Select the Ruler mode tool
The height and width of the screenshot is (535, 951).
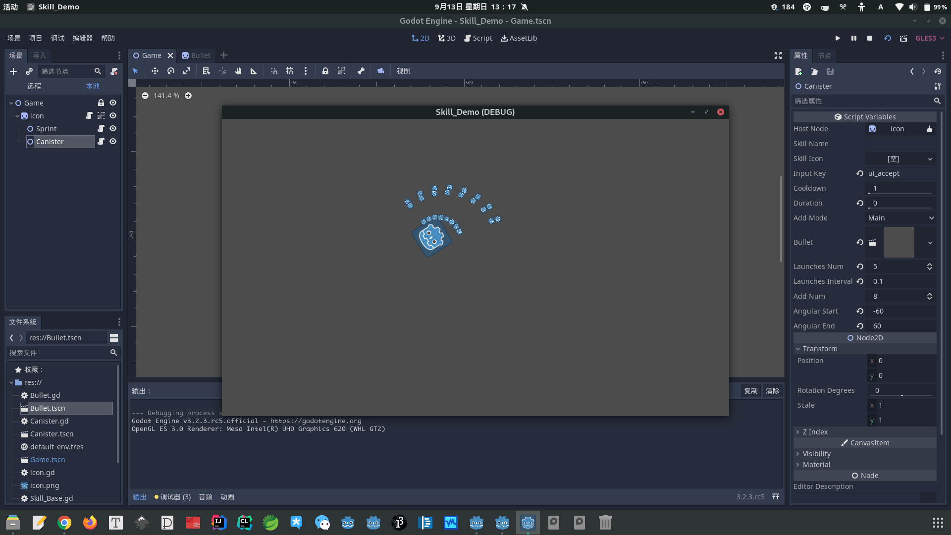[x=254, y=71]
